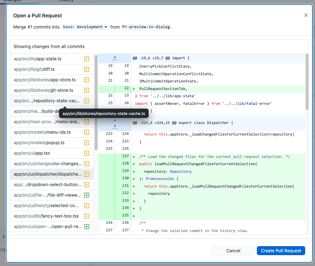This screenshot has height=266, width=315.
Task: Click modified status icon for popup.ts
Action: coord(87,143)
